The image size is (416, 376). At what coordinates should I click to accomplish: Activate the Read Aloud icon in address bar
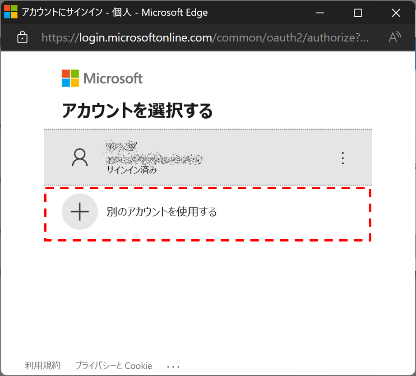394,37
